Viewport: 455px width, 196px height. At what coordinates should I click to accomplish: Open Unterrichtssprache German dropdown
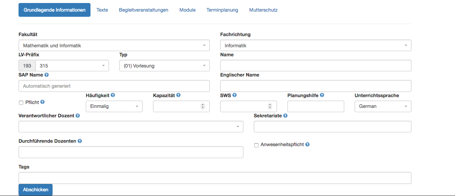pyautogui.click(x=383, y=106)
